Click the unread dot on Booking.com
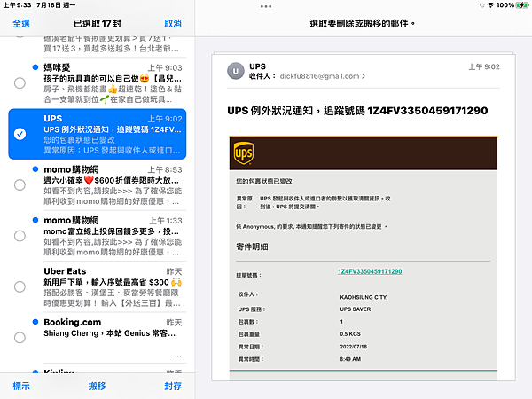532x399 pixels. [35, 322]
